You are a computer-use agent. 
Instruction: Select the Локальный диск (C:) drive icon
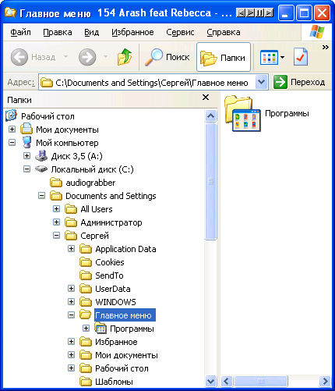[x=41, y=169]
